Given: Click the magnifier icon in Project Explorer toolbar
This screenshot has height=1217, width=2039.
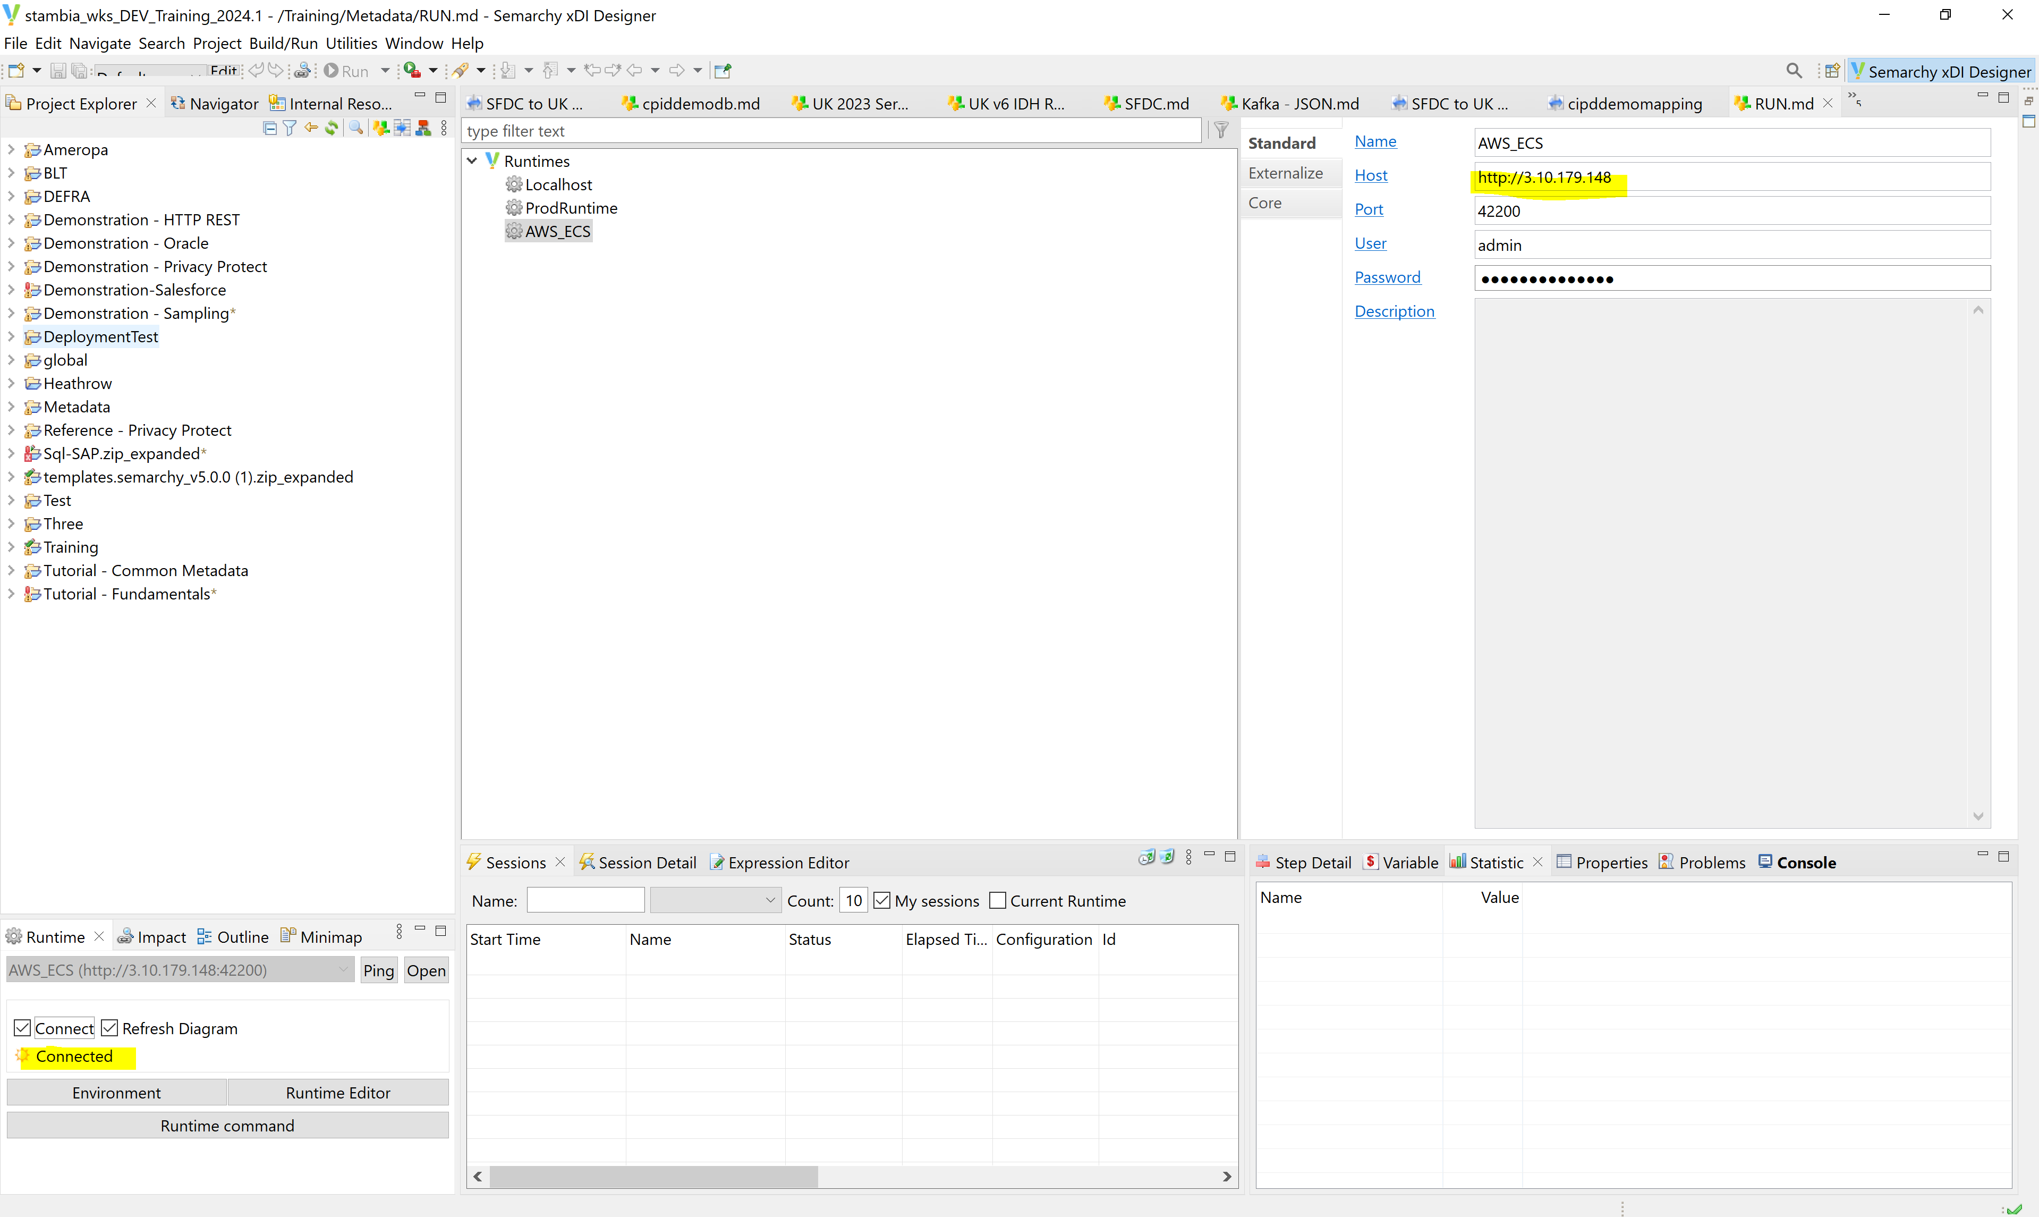Looking at the screenshot, I should [356, 128].
